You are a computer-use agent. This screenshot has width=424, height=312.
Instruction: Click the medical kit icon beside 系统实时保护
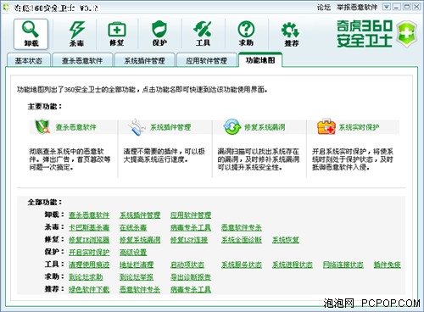pyautogui.click(x=326, y=126)
